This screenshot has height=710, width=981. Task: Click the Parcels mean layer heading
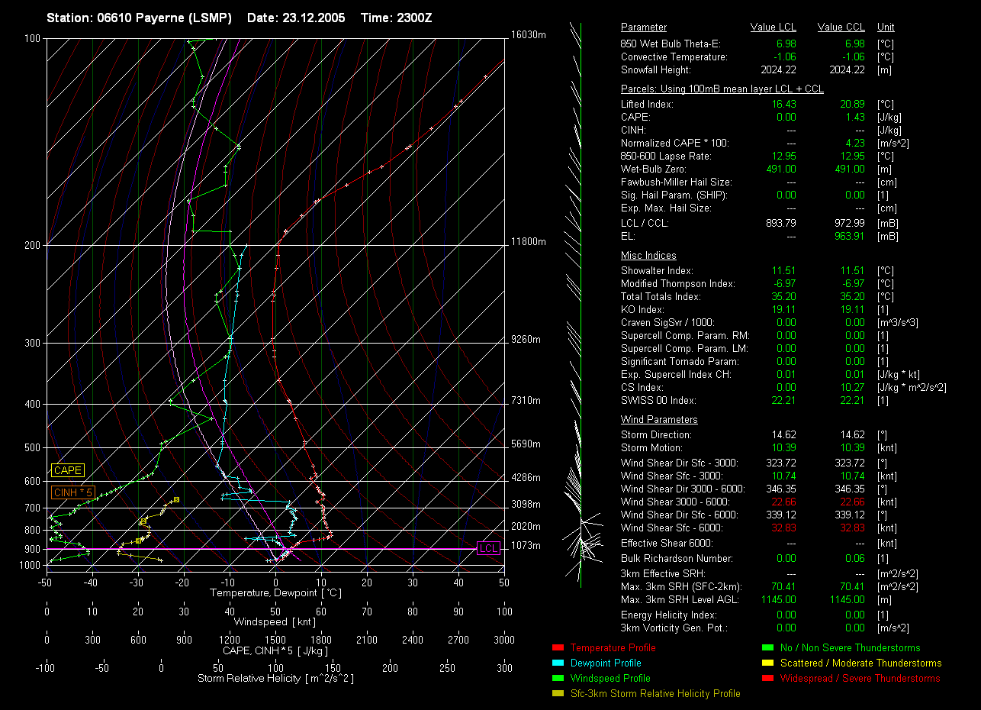click(722, 89)
